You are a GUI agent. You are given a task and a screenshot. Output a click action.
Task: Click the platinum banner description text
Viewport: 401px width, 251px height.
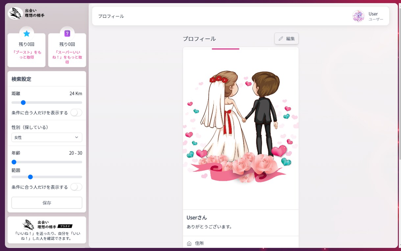point(47,236)
